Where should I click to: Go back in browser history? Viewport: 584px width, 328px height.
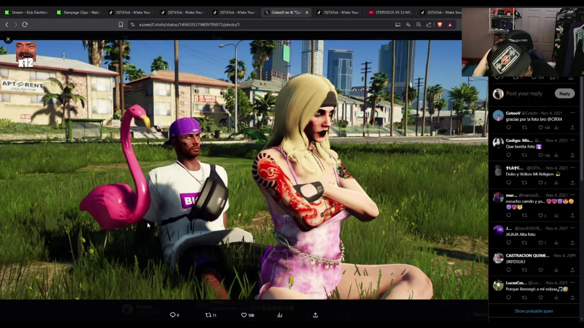coord(6,25)
